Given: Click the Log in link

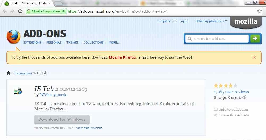Looking at the screenshot, I should pyautogui.click(x=184, y=21).
